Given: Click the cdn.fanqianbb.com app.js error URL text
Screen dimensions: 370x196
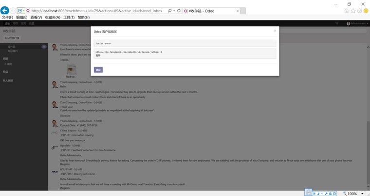Looking at the screenshot, I should pyautogui.click(x=129, y=52).
